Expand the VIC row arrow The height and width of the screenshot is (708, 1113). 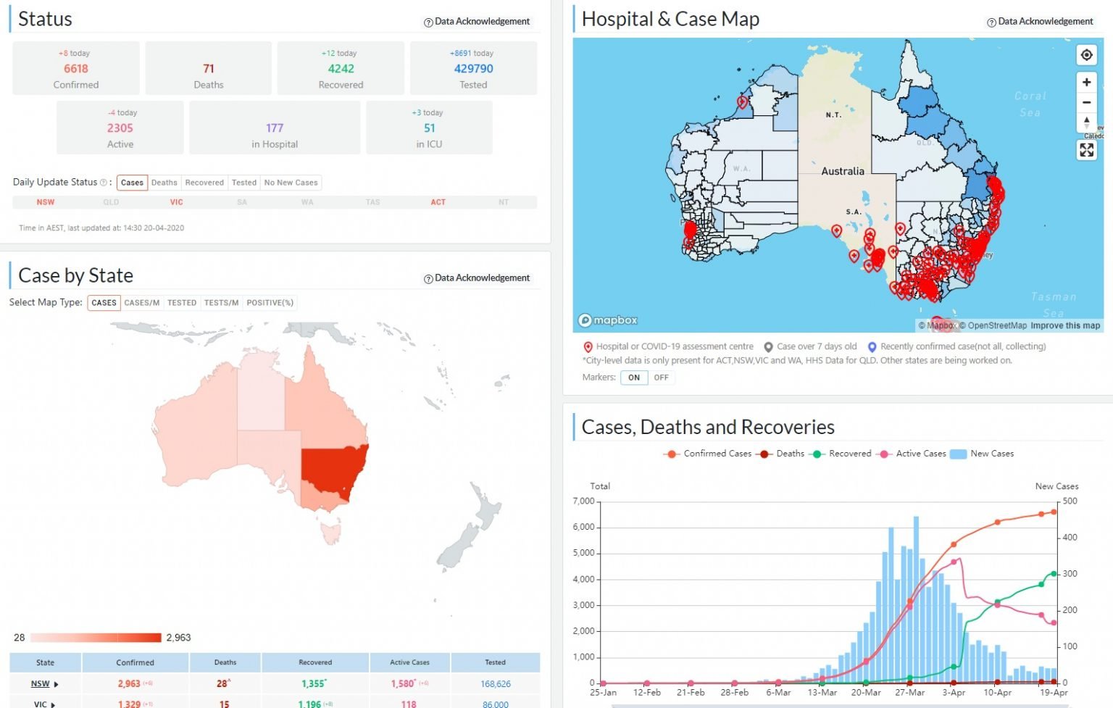(53, 704)
